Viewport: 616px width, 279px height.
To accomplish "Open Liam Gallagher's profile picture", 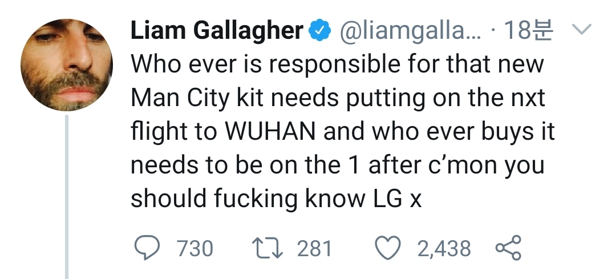I will 67,65.
